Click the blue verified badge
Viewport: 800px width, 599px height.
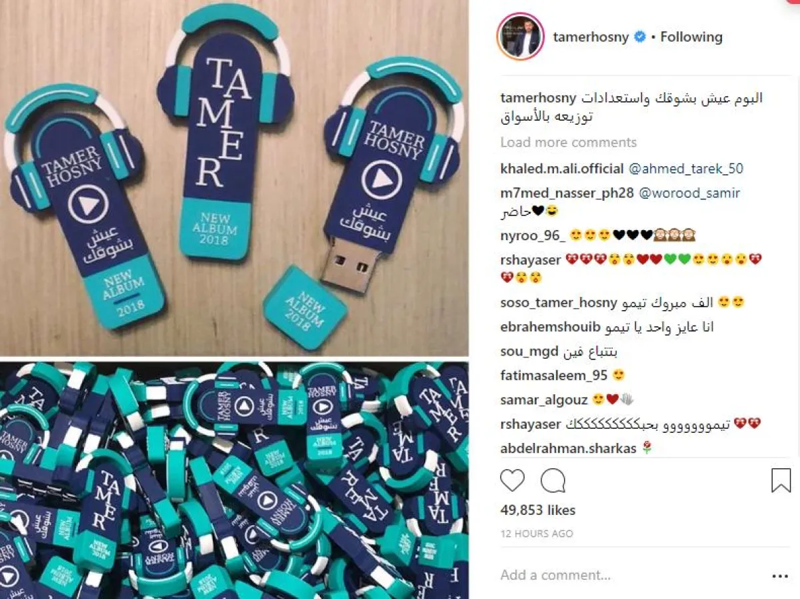[639, 37]
